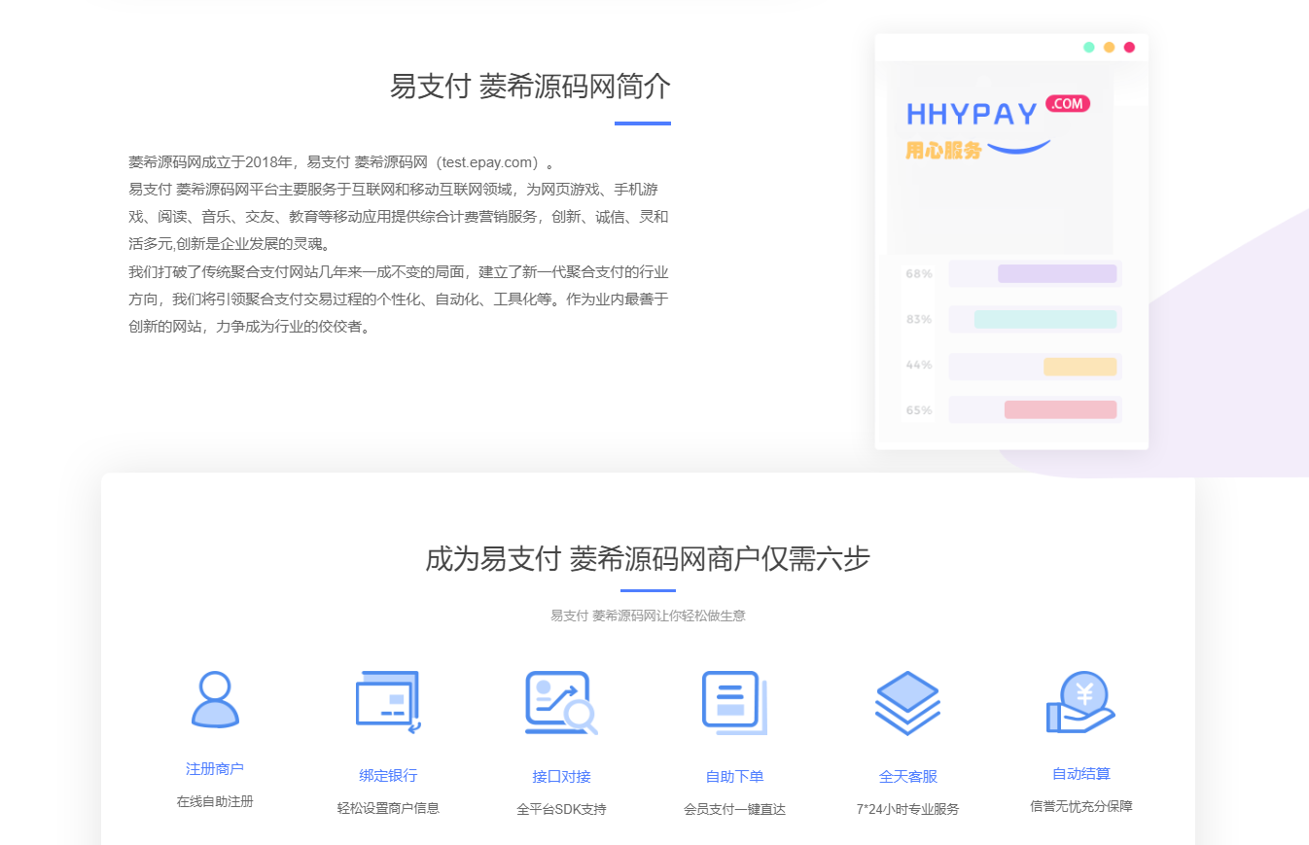Click the 绑定银行 card icon
Image resolution: width=1309 pixels, height=845 pixels.
coord(388,700)
